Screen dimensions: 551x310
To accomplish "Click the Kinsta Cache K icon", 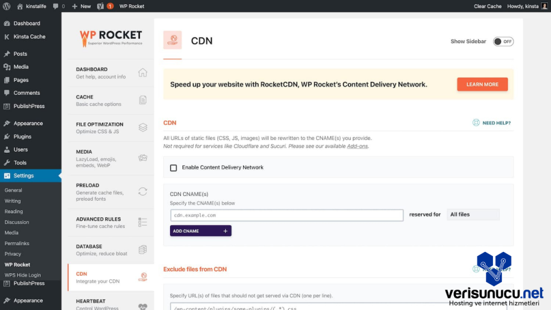I will tap(6, 37).
